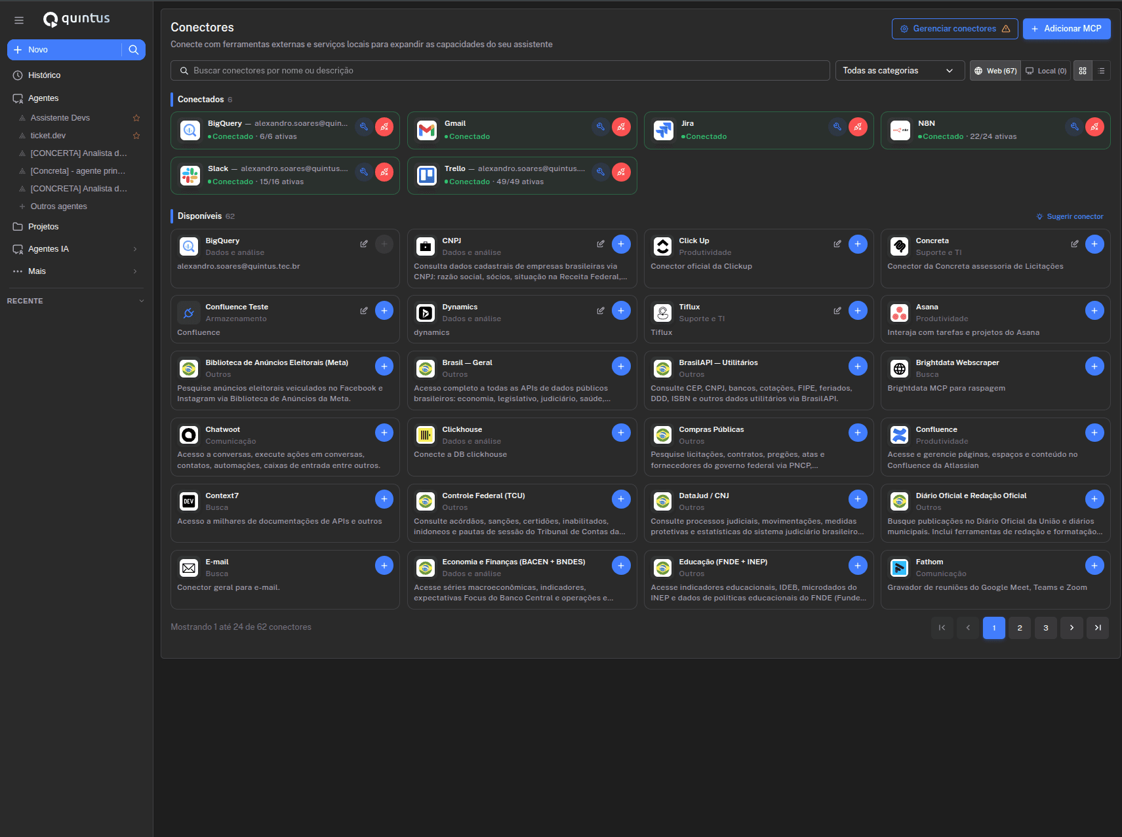Screen dimensions: 1122x837
Task: Click the Quintus logo
Action: pos(77,19)
